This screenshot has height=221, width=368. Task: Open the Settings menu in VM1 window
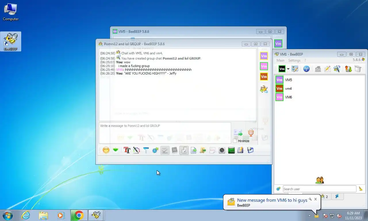pyautogui.click(x=294, y=60)
